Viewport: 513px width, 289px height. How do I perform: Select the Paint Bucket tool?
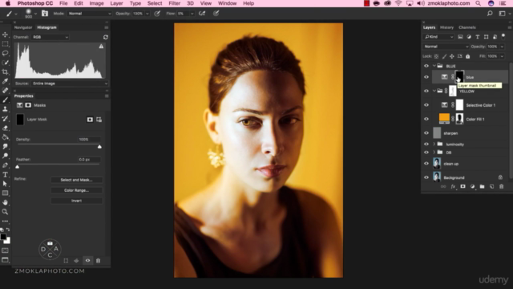pyautogui.click(x=5, y=137)
